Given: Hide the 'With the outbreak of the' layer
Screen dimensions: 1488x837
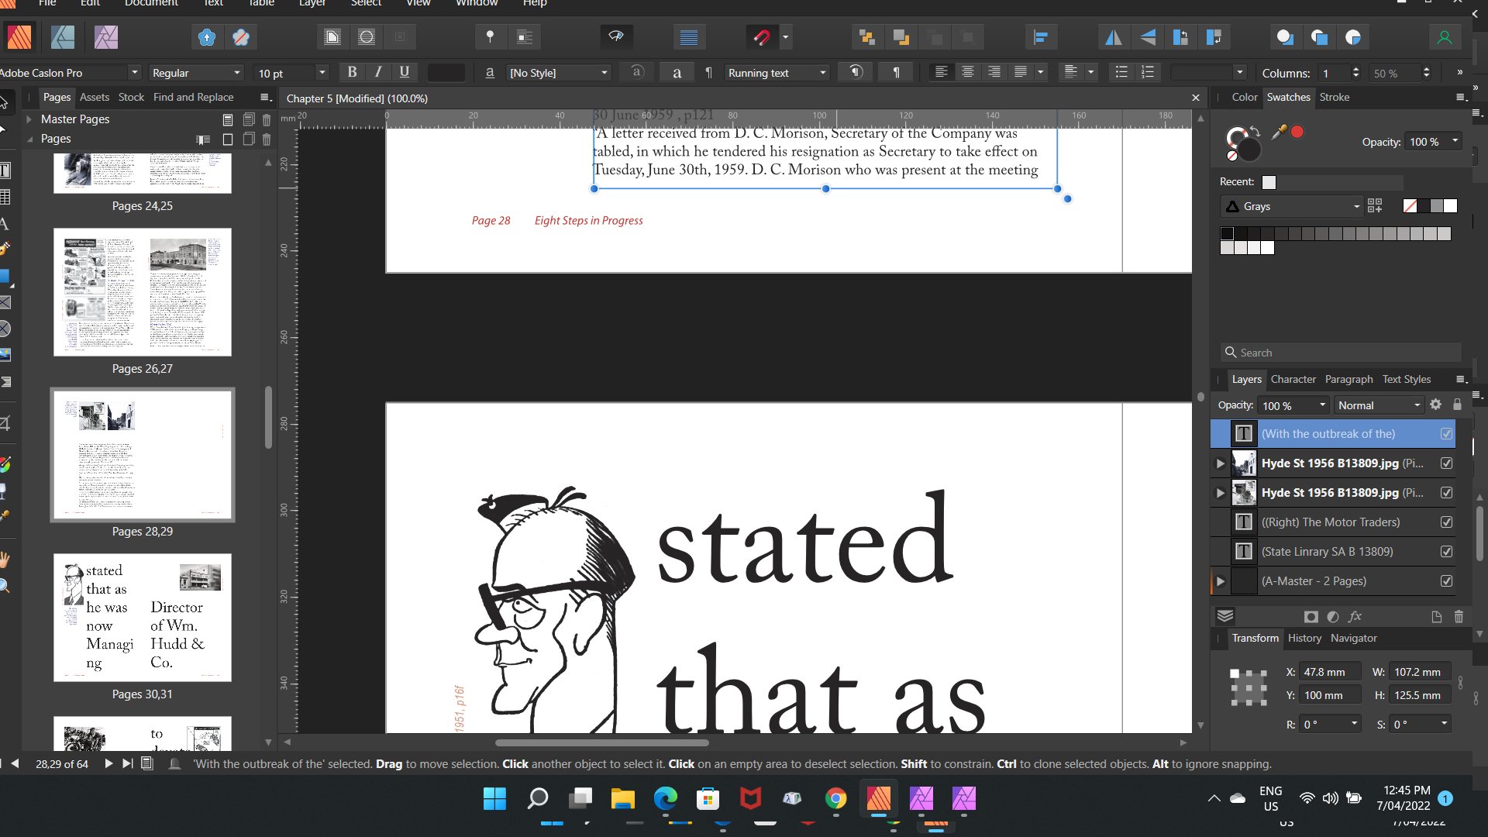Looking at the screenshot, I should tap(1446, 434).
